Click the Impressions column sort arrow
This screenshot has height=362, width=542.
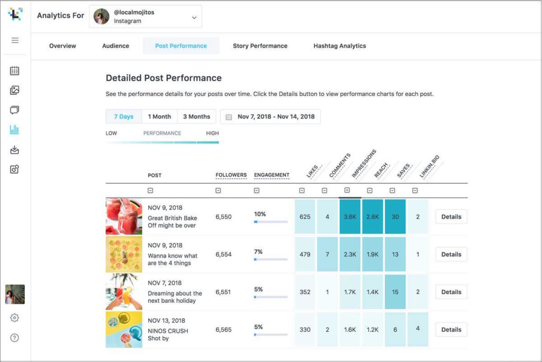(347, 190)
